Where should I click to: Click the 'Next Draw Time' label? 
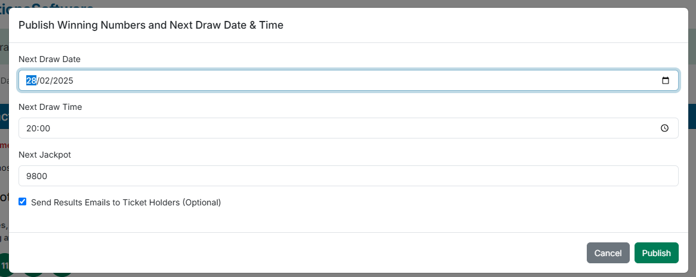50,107
